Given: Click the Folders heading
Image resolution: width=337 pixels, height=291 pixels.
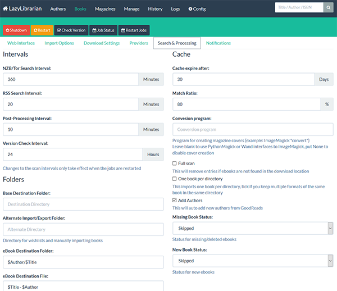Looking at the screenshot, I should tap(13, 179).
